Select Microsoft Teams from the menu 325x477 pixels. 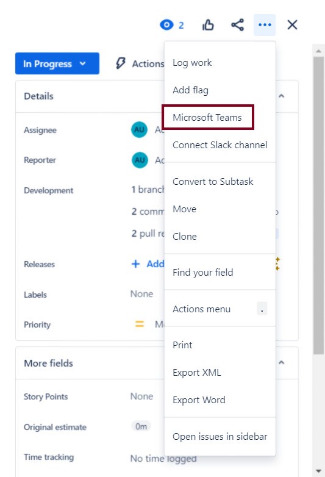click(208, 118)
